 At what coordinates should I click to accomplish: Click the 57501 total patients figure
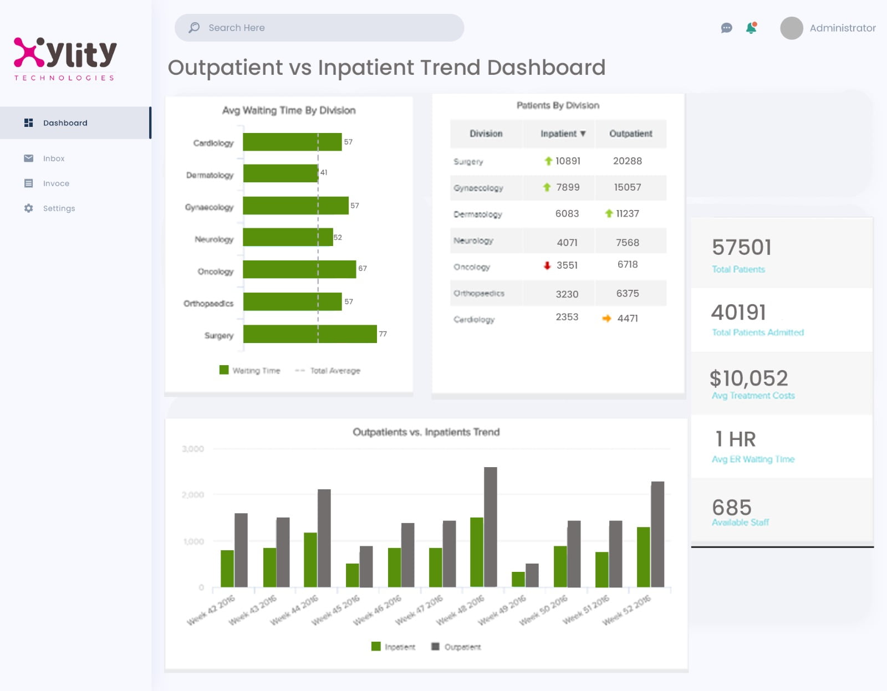click(x=742, y=247)
